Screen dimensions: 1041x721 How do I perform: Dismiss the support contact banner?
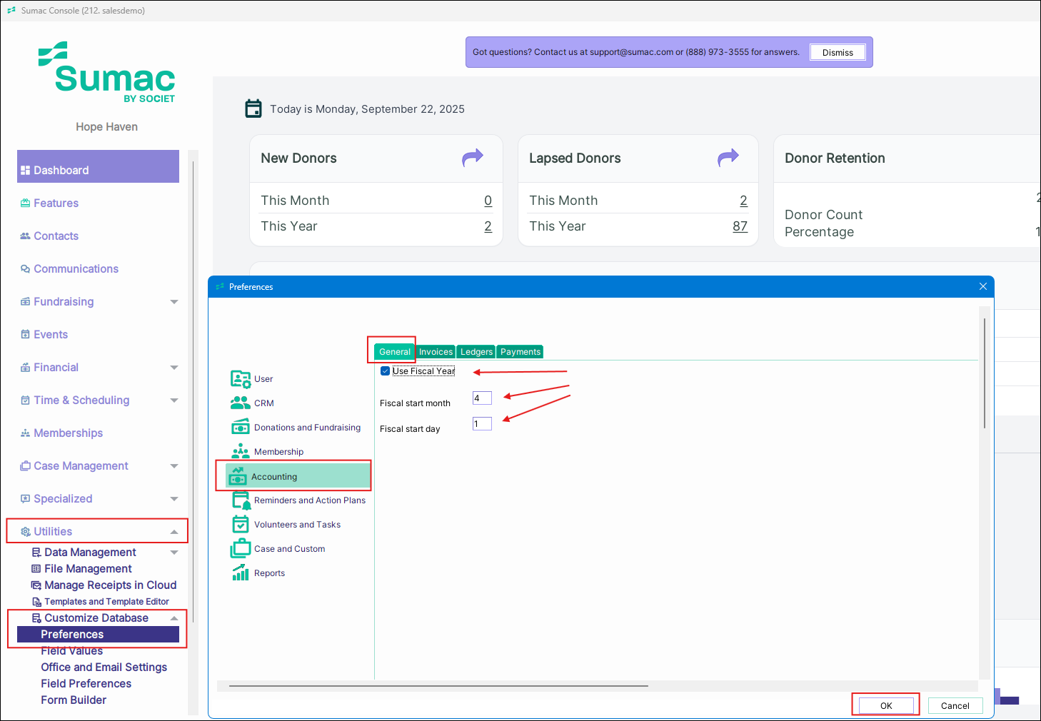[838, 53]
